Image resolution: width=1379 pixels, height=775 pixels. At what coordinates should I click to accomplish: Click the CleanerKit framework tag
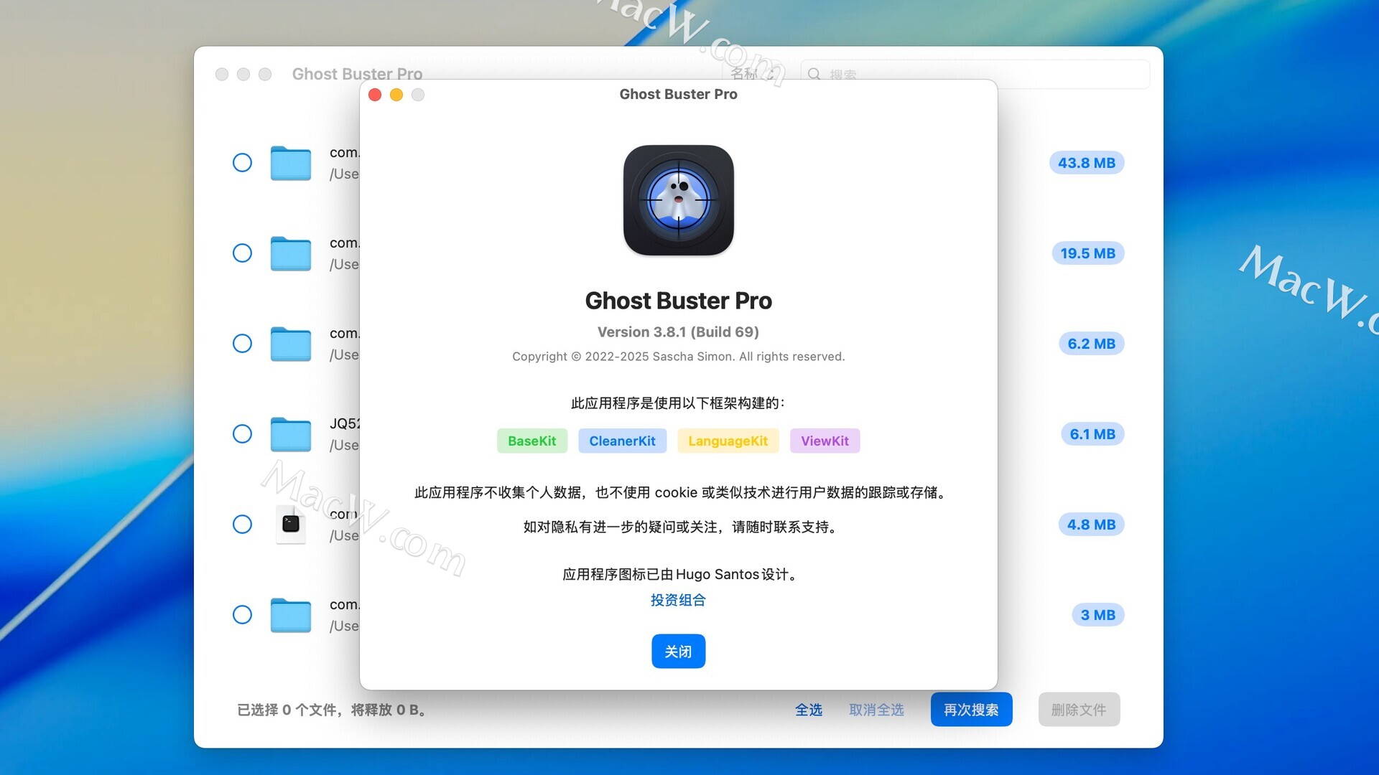pos(622,441)
